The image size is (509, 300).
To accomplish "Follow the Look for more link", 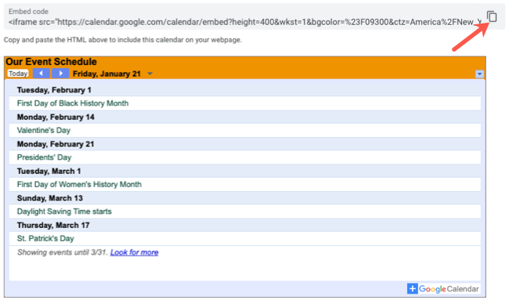I will click(x=134, y=252).
